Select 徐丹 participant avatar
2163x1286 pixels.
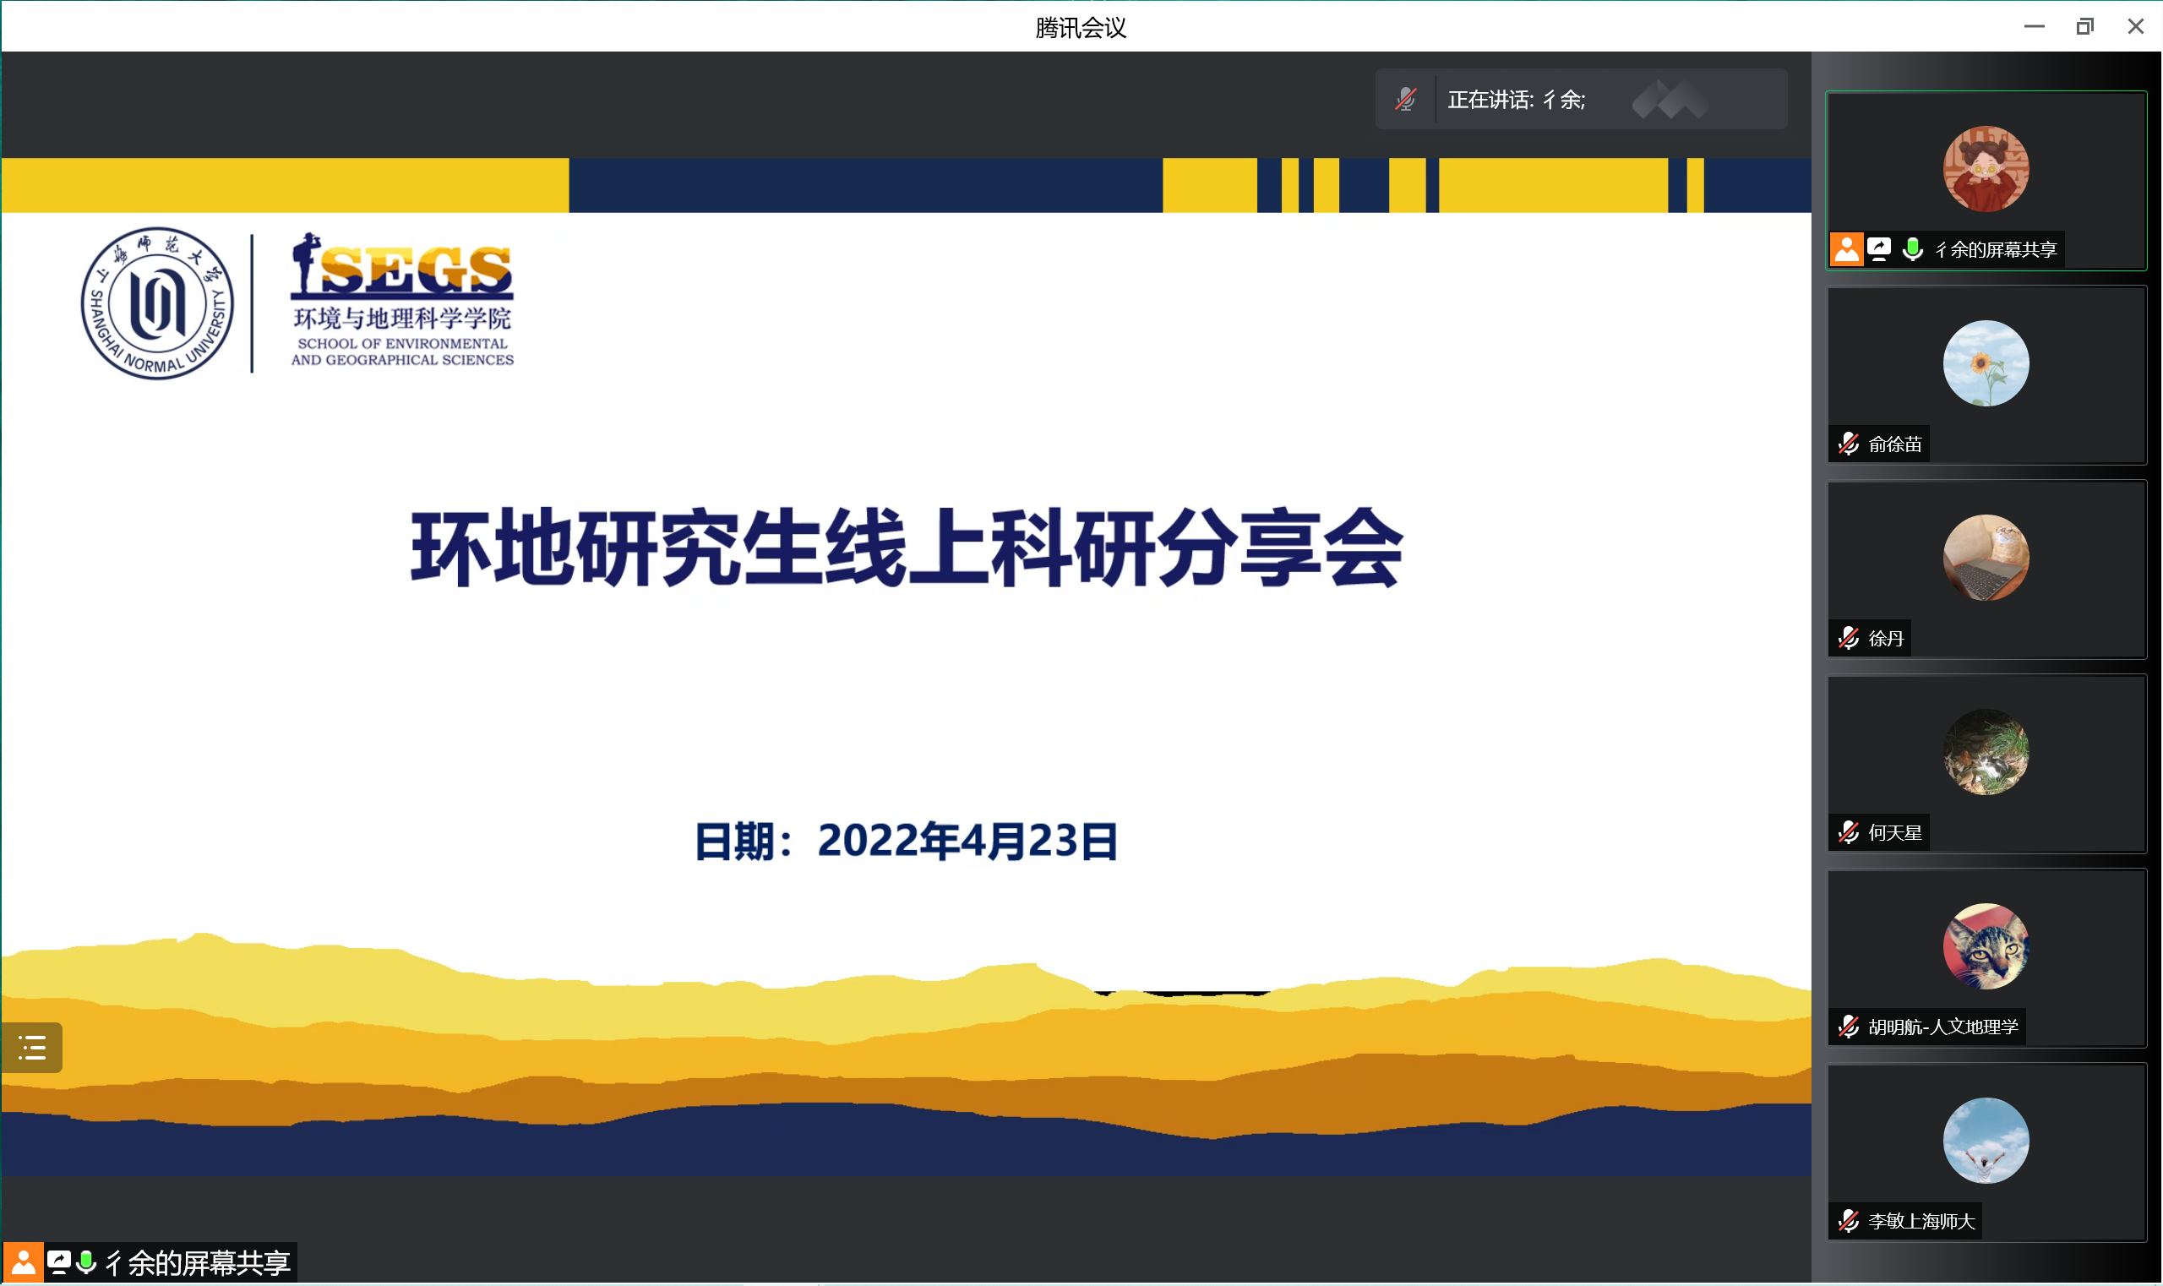click(x=1986, y=558)
